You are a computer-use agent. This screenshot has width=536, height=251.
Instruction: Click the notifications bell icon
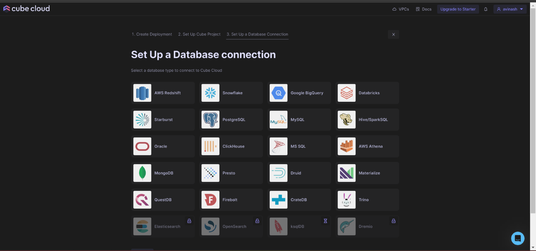[x=486, y=9]
